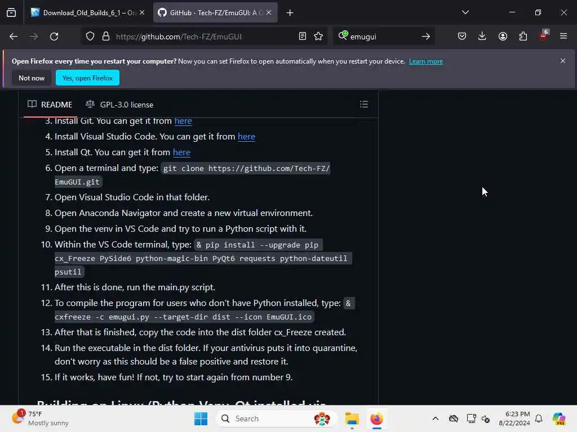Click the OneDrive cloud tray icon
The image size is (577, 432).
[454, 418]
